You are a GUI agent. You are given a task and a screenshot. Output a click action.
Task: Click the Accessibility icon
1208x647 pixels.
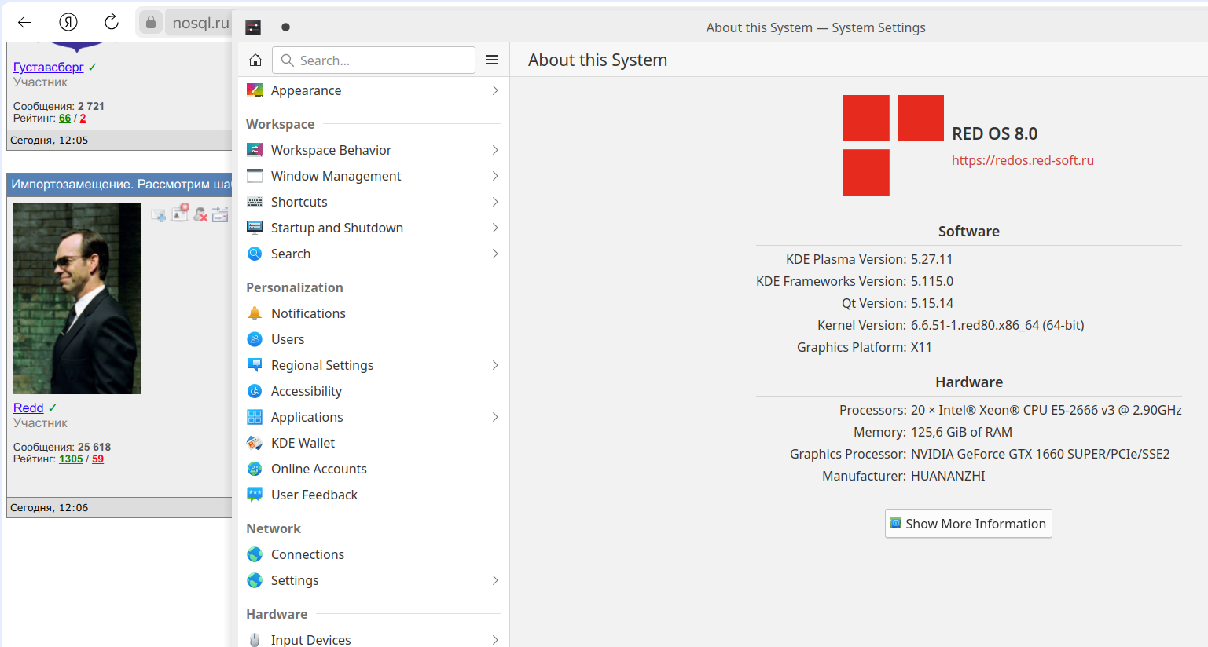255,391
